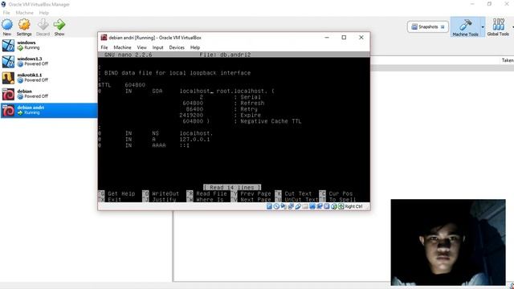Viewport: 514px width, 289px height.
Task: Click the mouse integration status icon
Action: (334, 206)
